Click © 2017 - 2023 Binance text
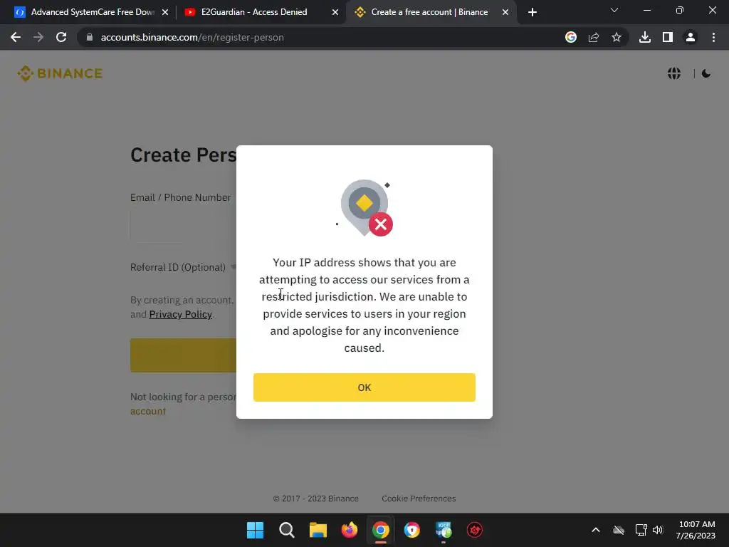Screen dimensions: 729x547 coord(315,499)
